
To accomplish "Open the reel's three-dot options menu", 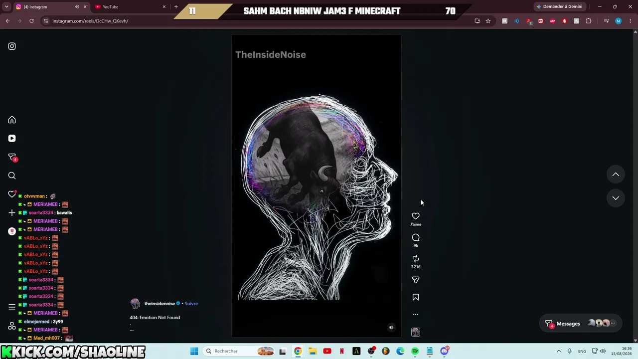I will click(416, 315).
